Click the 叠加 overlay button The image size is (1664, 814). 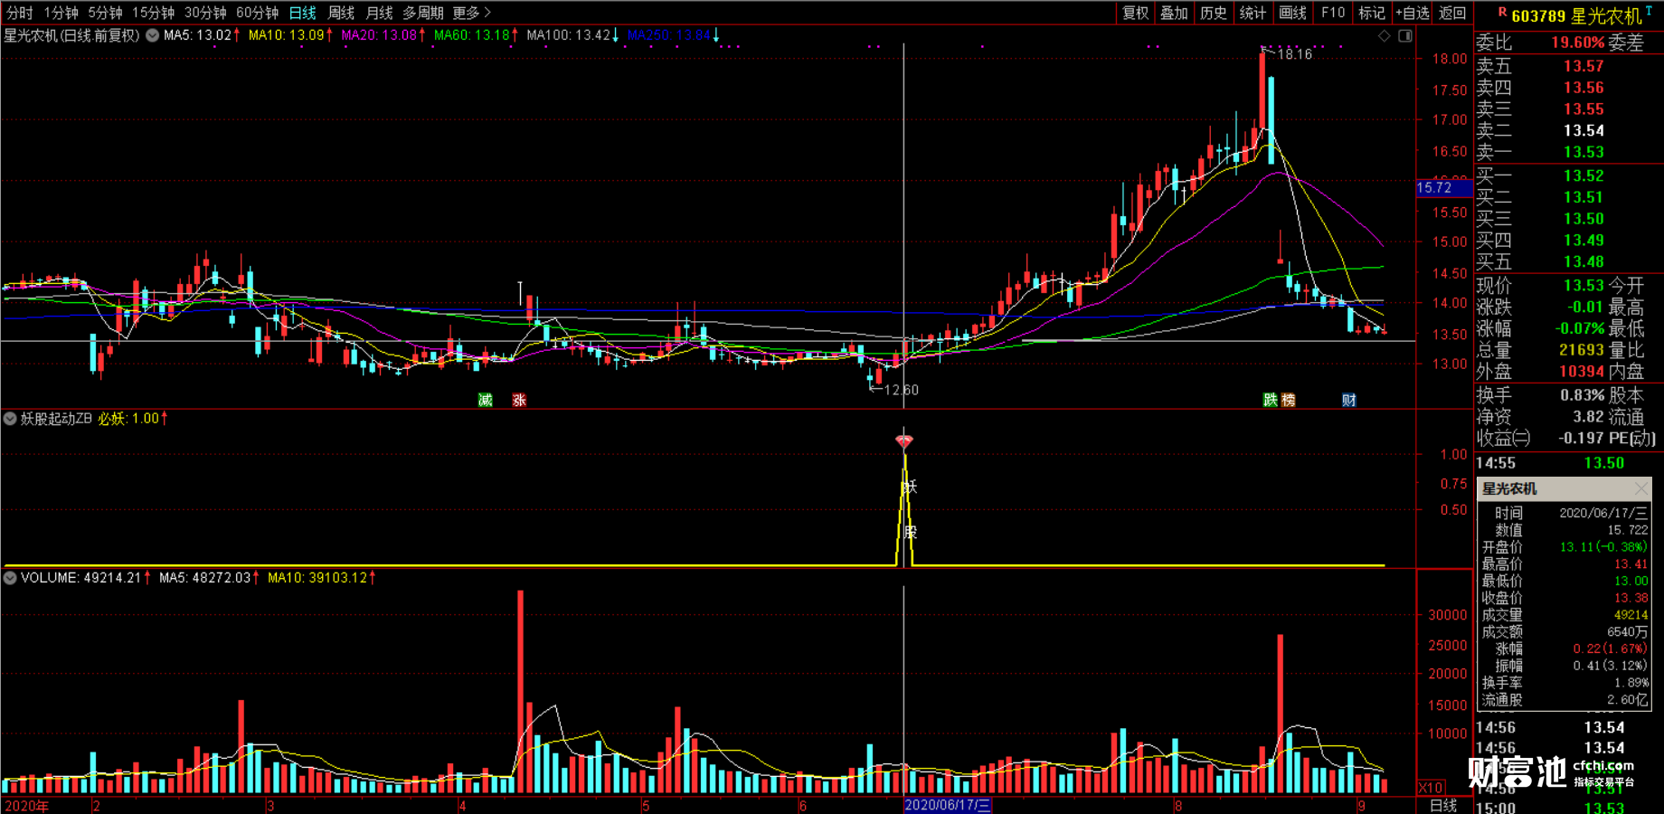point(1174,13)
